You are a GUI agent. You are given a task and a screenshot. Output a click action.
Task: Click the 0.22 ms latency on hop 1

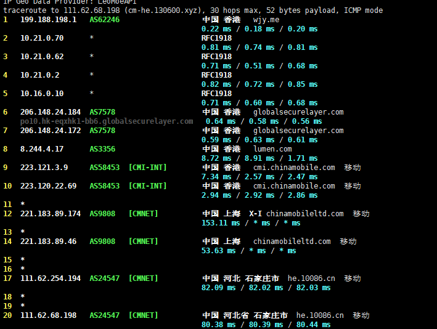(216, 29)
